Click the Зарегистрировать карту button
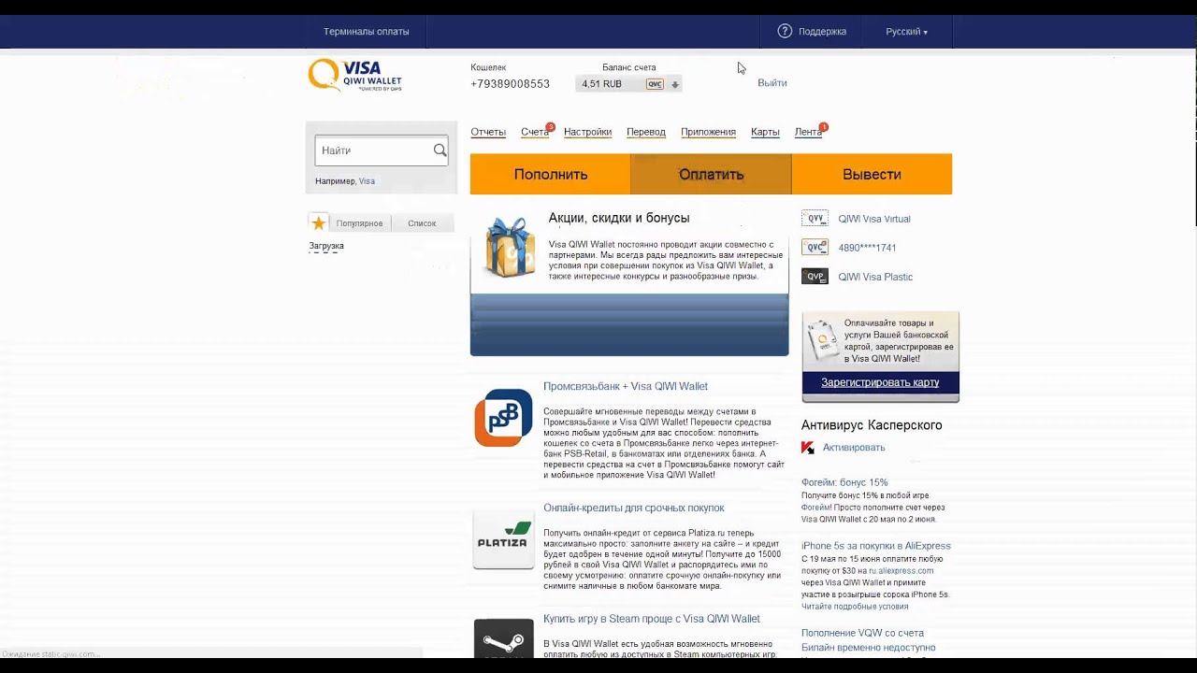The image size is (1197, 673). (880, 382)
